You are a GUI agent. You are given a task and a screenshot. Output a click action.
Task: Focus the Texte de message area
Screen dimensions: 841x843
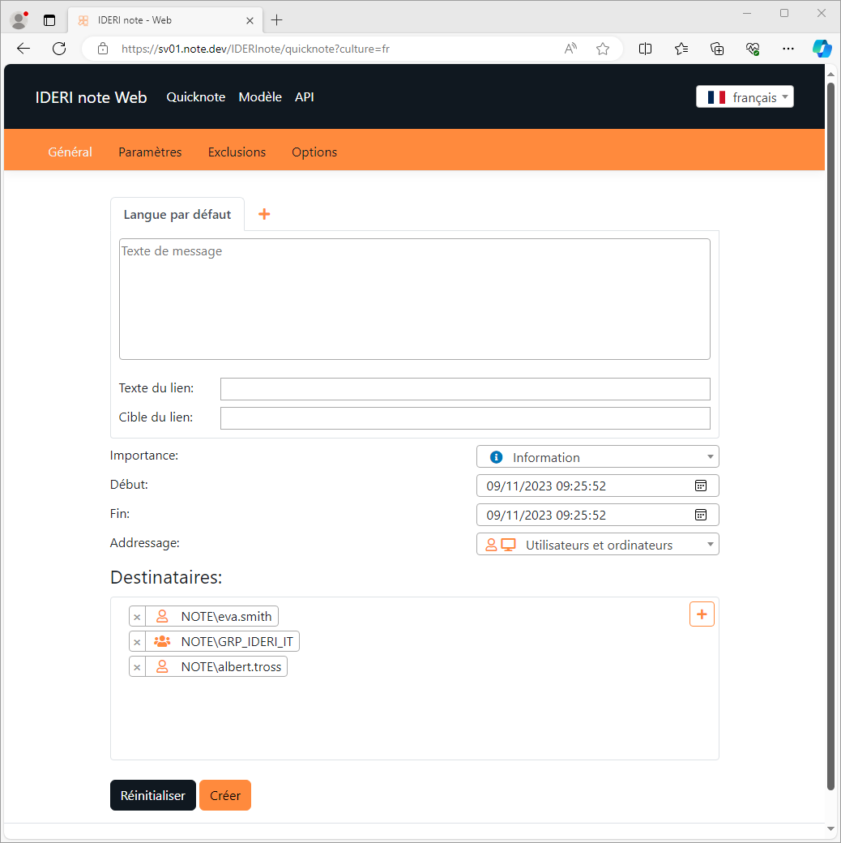(414, 299)
